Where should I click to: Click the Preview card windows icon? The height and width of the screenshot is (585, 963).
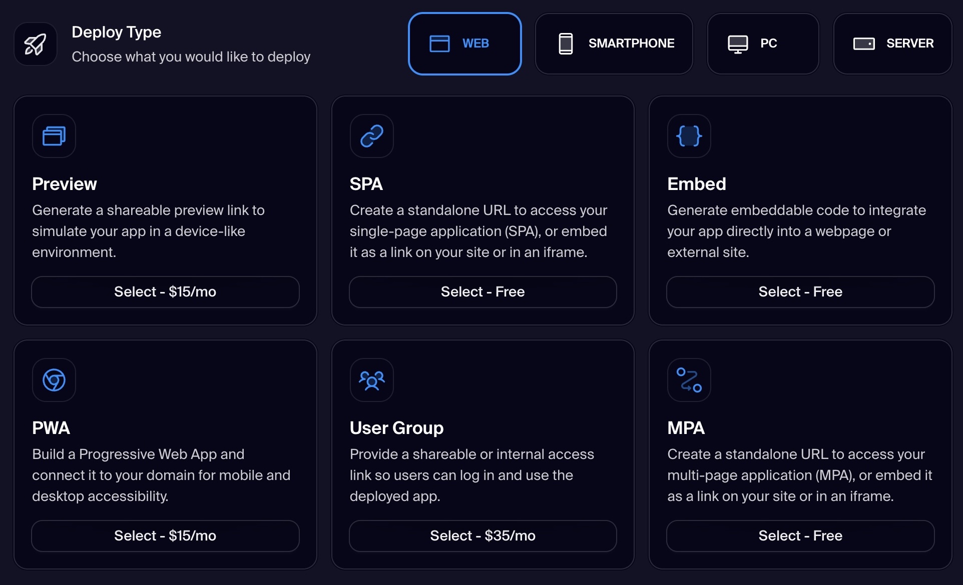click(x=54, y=136)
